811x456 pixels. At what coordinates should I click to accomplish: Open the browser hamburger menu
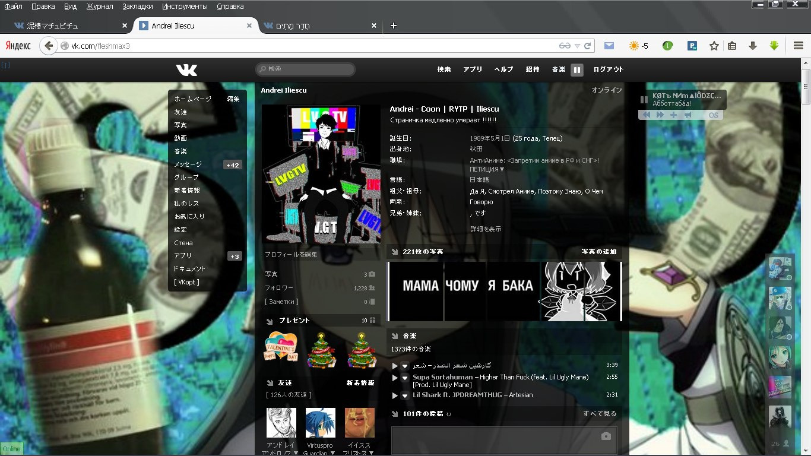(x=799, y=46)
